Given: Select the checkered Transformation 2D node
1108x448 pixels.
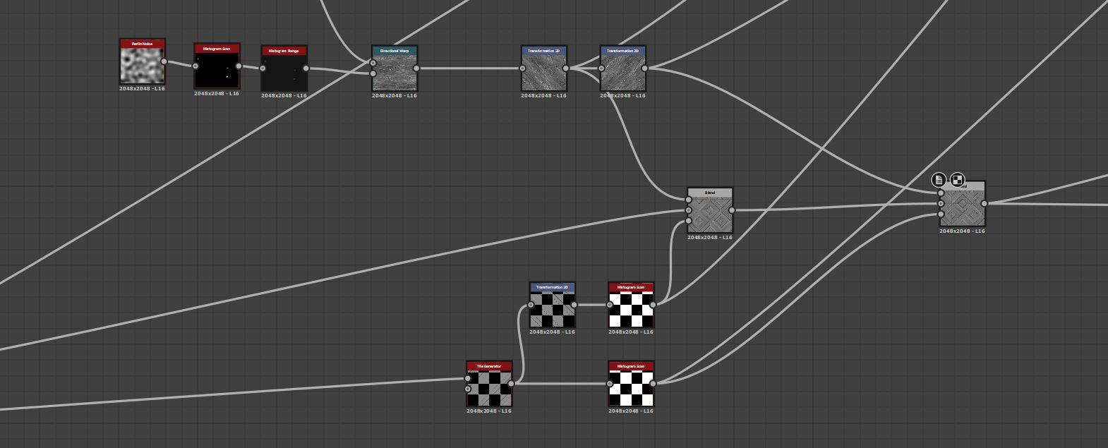Looking at the screenshot, I should 553,305.
